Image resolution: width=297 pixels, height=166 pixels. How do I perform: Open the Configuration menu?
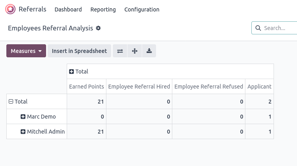[142, 9]
